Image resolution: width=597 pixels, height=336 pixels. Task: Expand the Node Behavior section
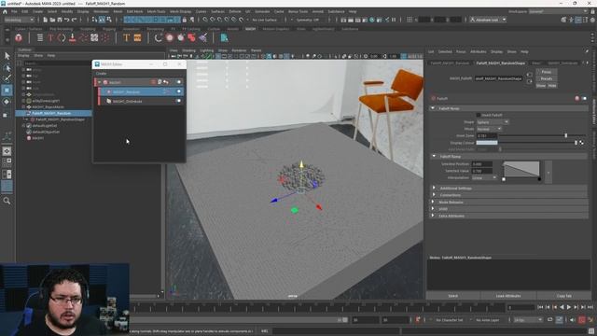[x=434, y=202]
